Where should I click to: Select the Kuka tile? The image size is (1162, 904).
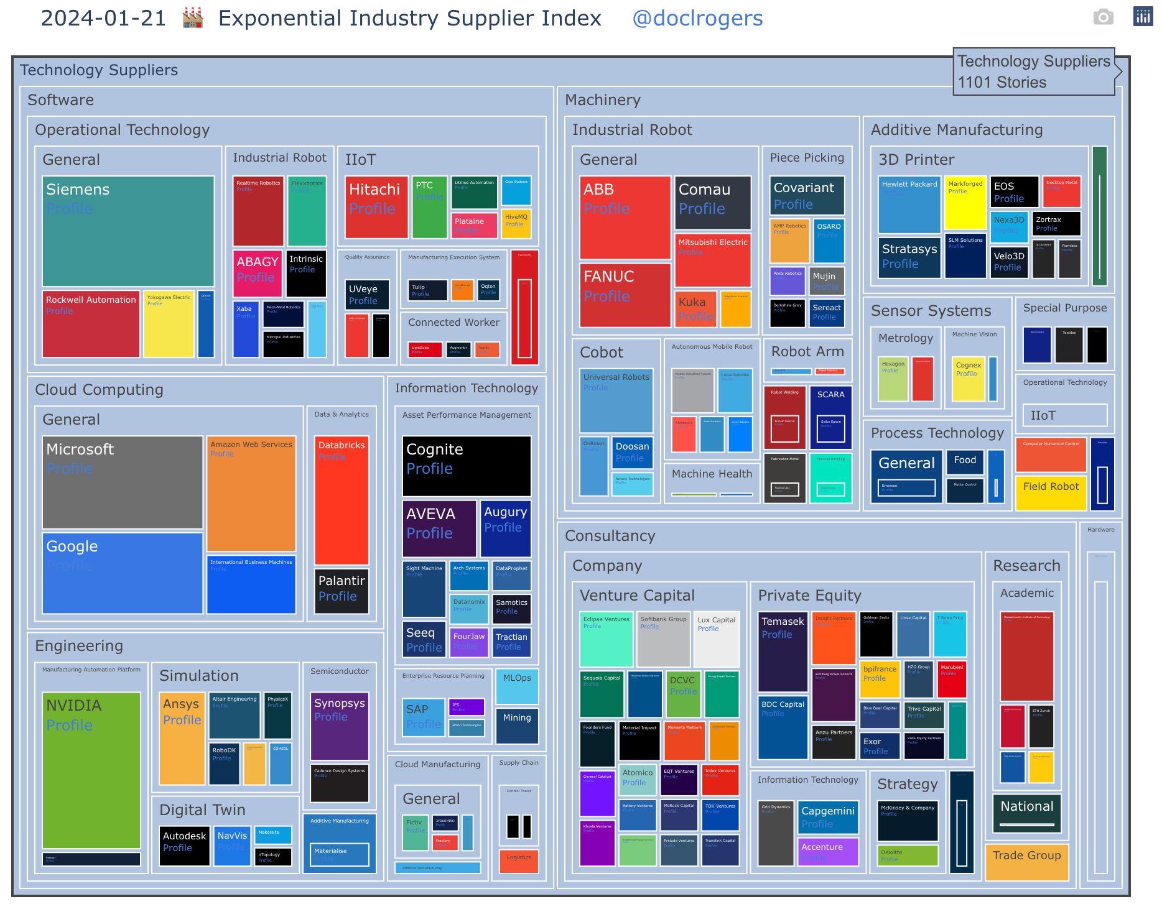tap(695, 309)
